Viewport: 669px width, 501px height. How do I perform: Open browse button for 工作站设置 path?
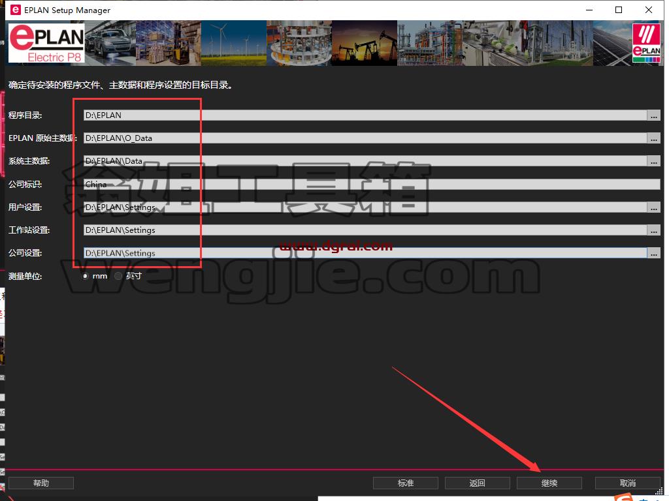point(653,230)
